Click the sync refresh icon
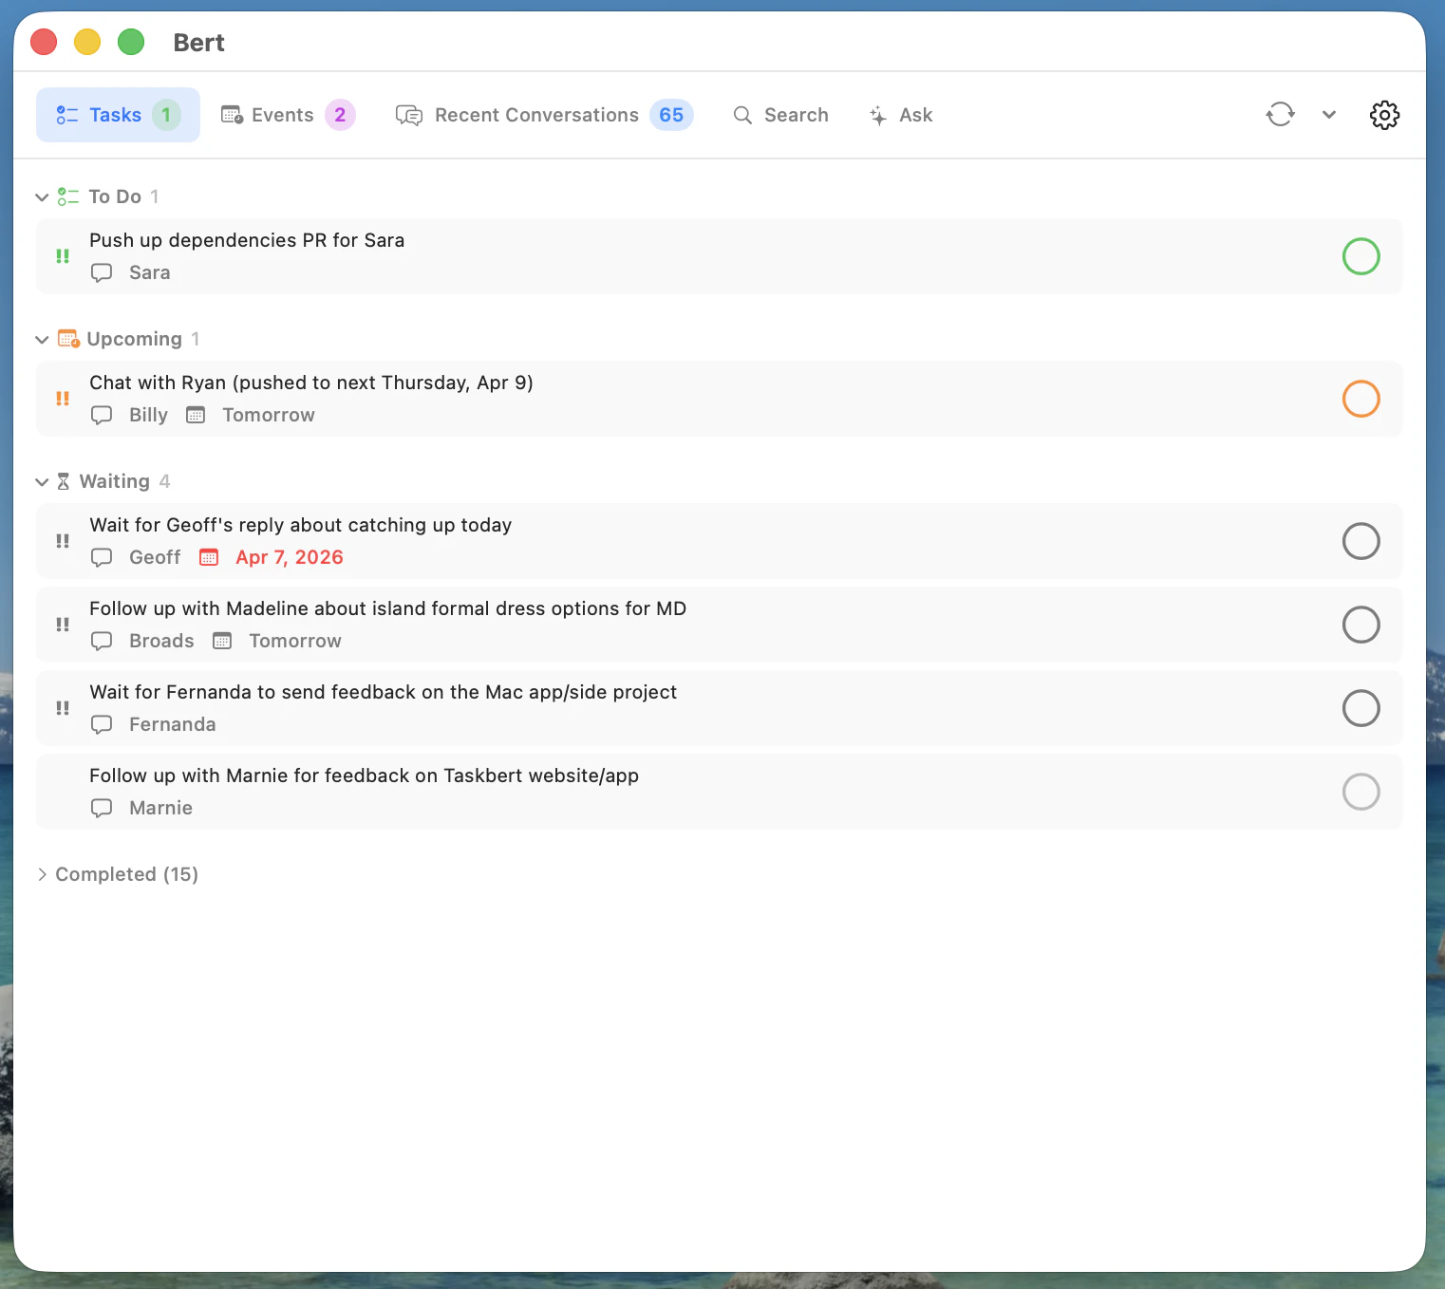The width and height of the screenshot is (1445, 1289). click(x=1280, y=114)
